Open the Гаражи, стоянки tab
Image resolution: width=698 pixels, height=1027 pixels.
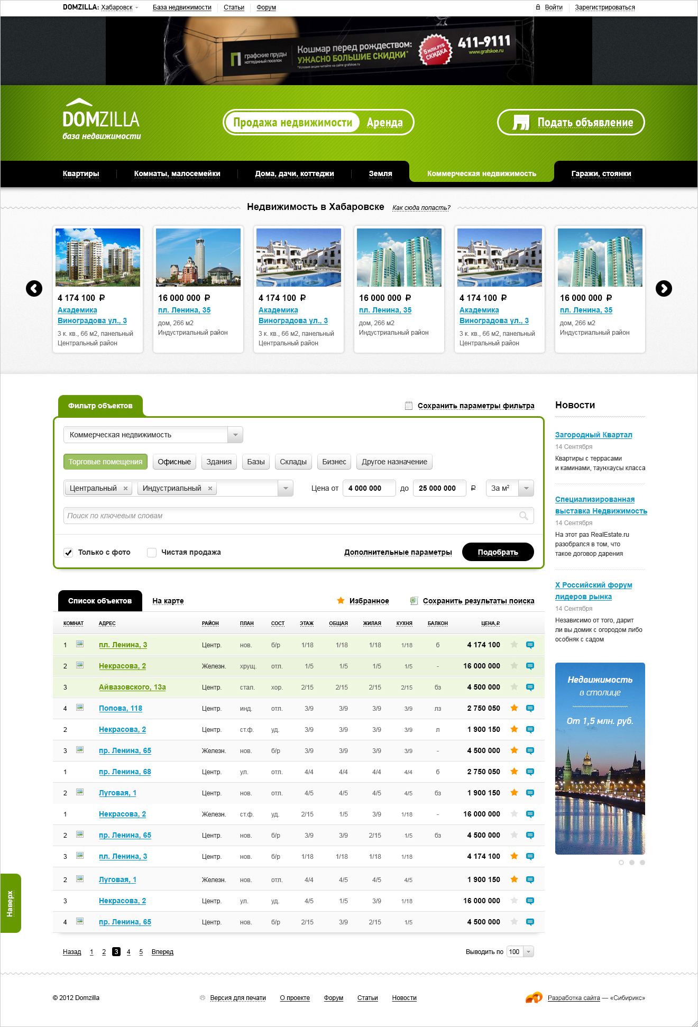pyautogui.click(x=601, y=173)
